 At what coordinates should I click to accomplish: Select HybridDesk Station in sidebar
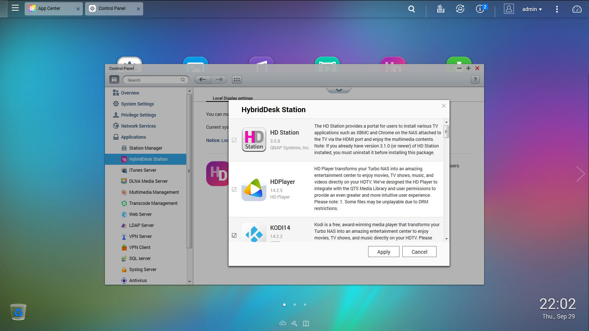click(145, 159)
